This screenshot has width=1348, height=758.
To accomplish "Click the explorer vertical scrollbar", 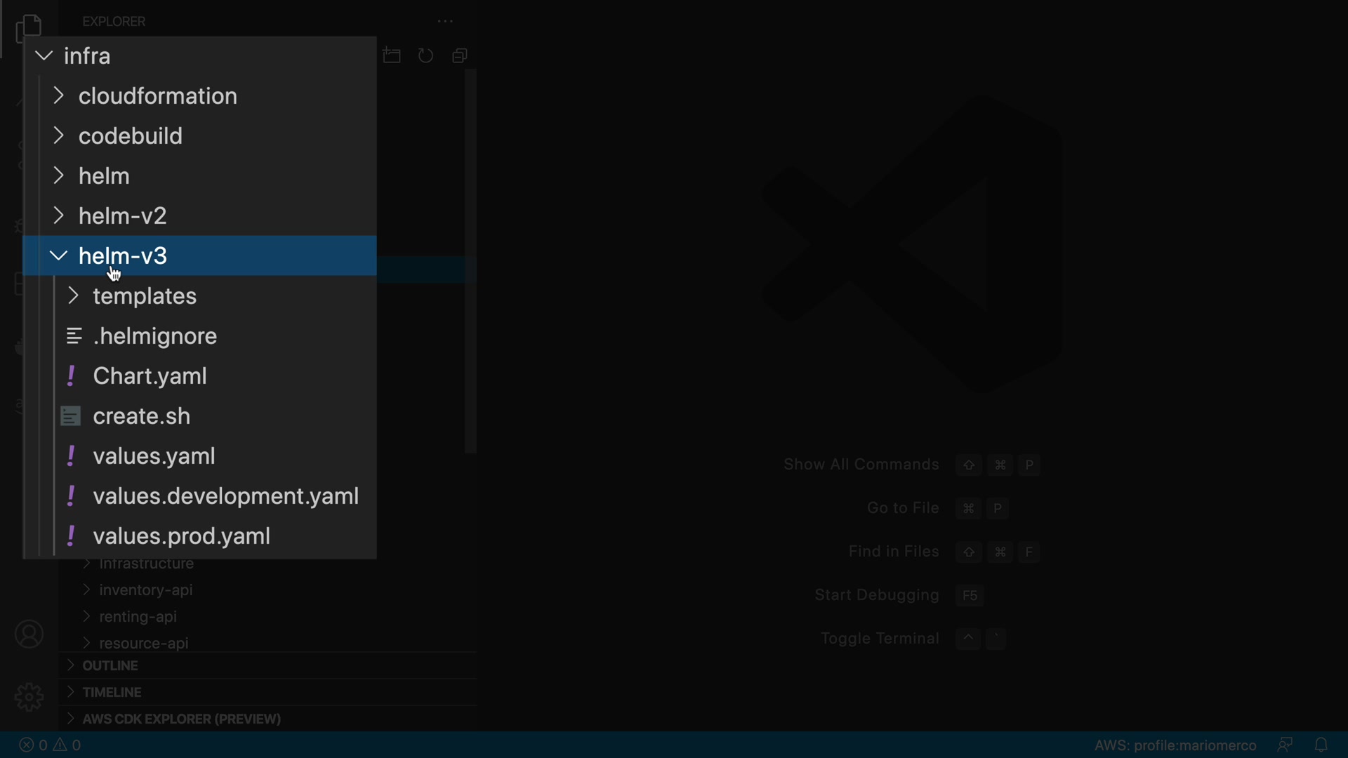I will [470, 261].
